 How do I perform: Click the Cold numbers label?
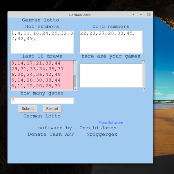pos(111,26)
